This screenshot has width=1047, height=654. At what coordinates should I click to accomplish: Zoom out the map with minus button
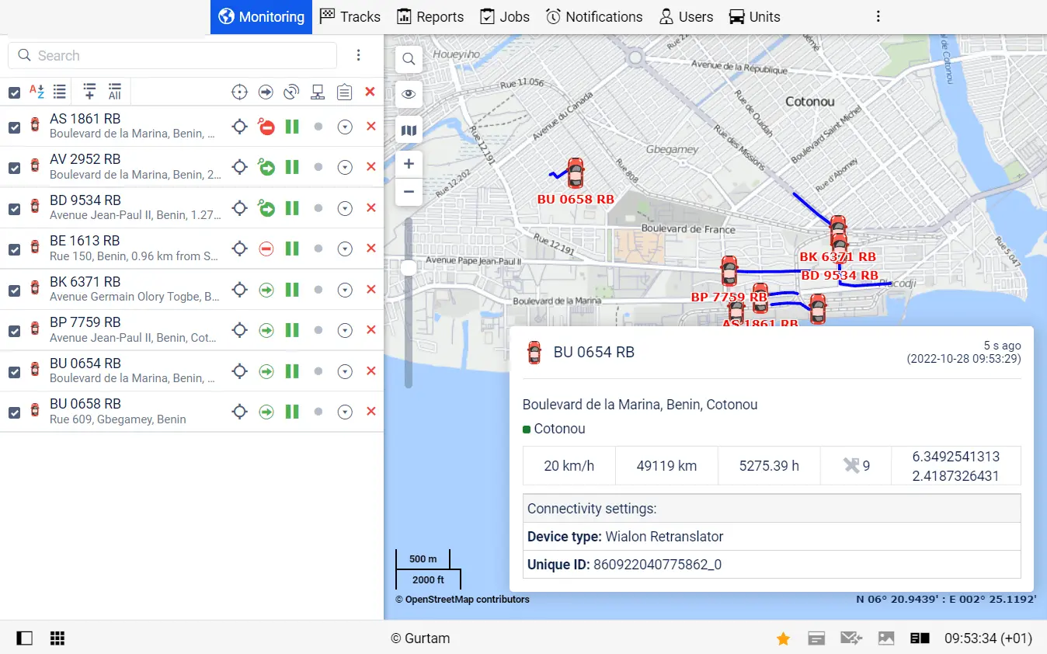409,192
